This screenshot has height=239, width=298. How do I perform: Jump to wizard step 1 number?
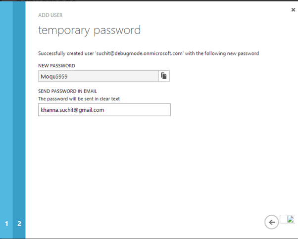(x=6, y=224)
